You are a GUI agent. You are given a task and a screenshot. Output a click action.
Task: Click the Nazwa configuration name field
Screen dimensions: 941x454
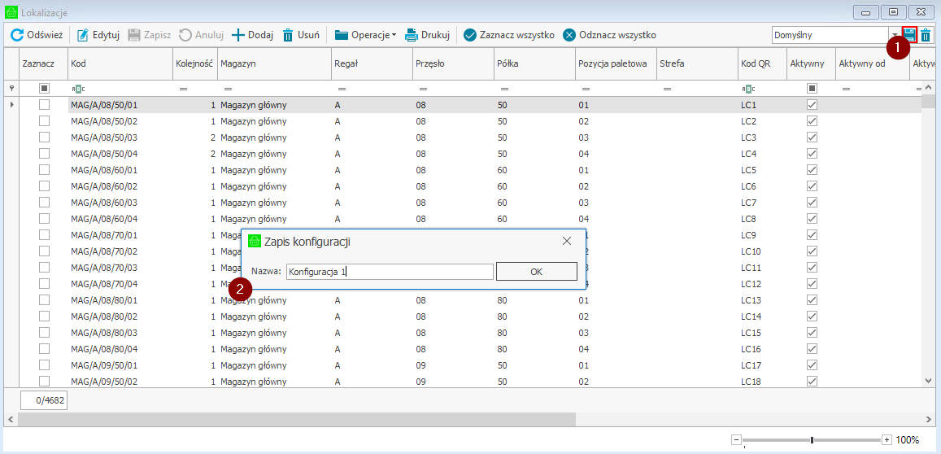389,272
